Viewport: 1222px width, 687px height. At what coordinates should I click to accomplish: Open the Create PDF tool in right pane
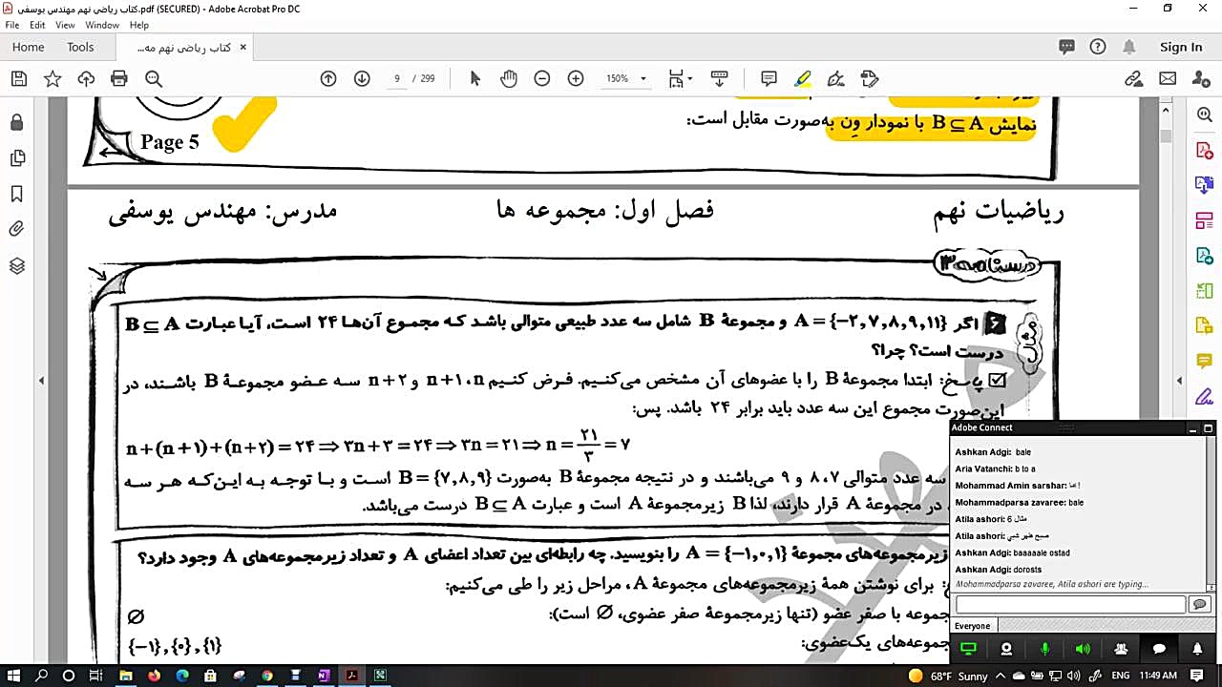[x=1204, y=151]
